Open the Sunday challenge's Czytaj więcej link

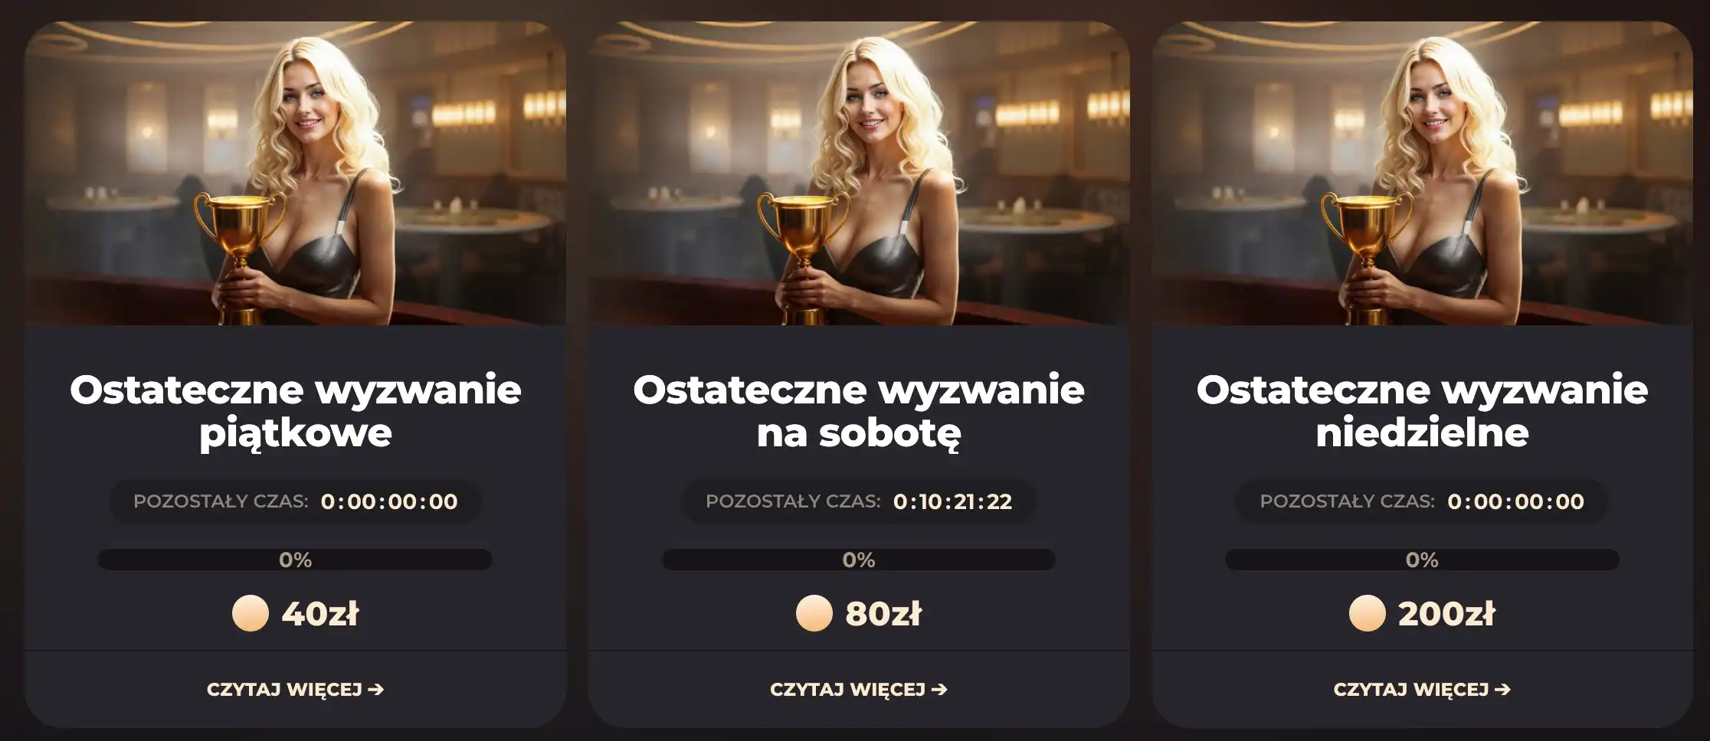click(1422, 690)
